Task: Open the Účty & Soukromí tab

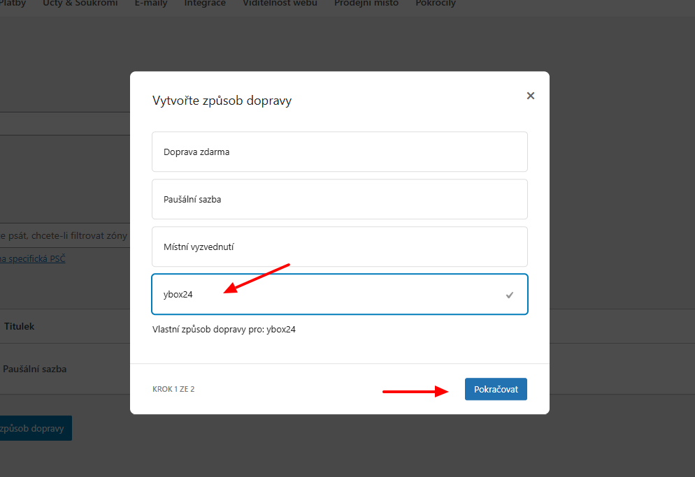Action: point(80,3)
